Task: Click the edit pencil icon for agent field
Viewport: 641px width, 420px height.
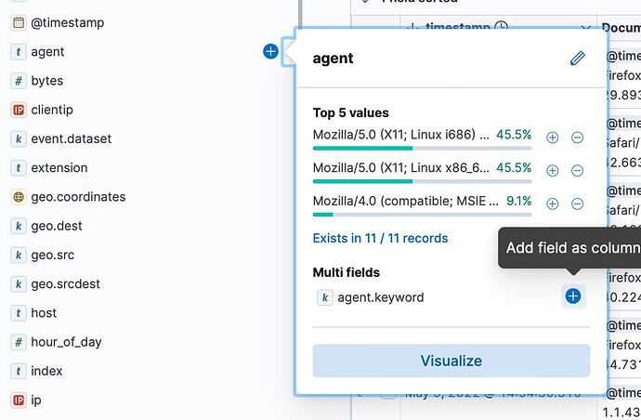Action: point(578,59)
